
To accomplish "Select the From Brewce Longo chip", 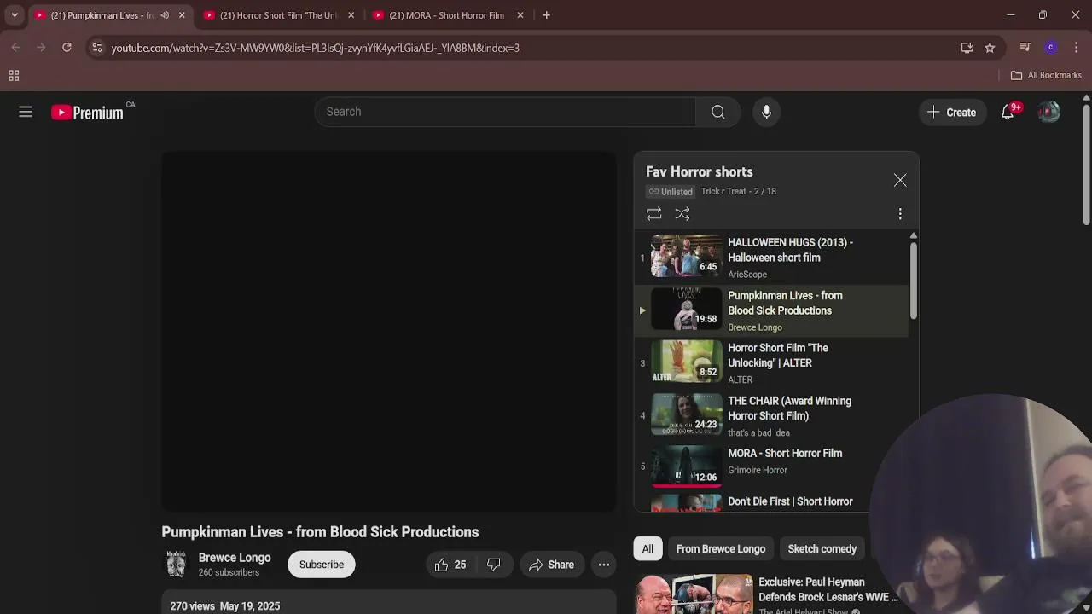I will [720, 549].
